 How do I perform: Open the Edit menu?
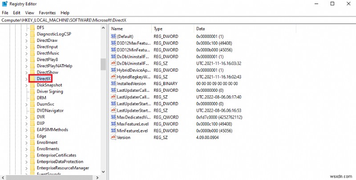point(16,13)
